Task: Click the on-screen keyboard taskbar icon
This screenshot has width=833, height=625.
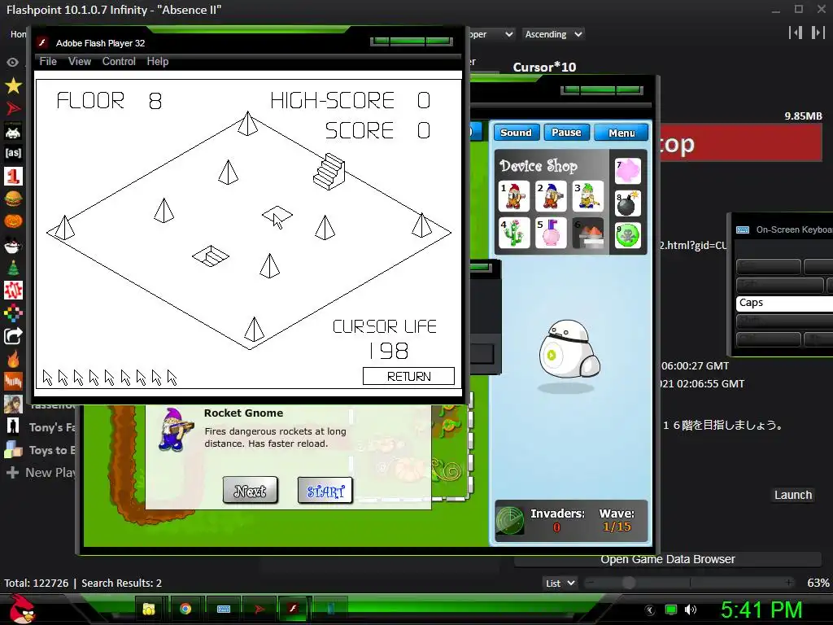Action: [x=224, y=609]
